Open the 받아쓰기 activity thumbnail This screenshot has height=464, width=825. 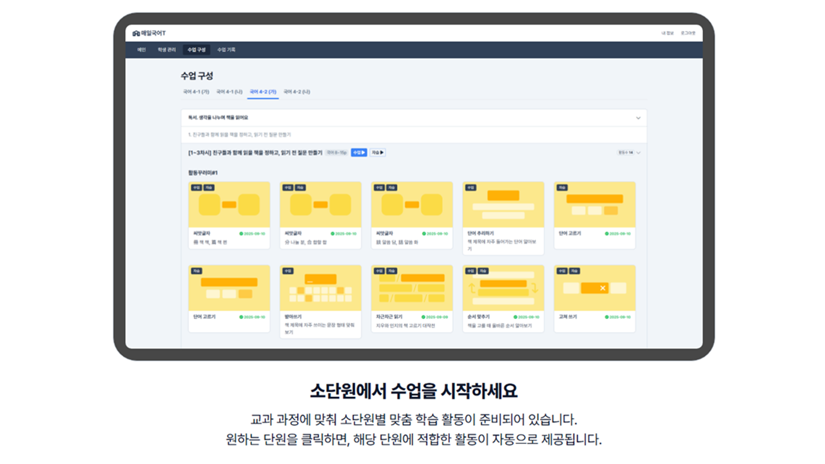coord(320,288)
